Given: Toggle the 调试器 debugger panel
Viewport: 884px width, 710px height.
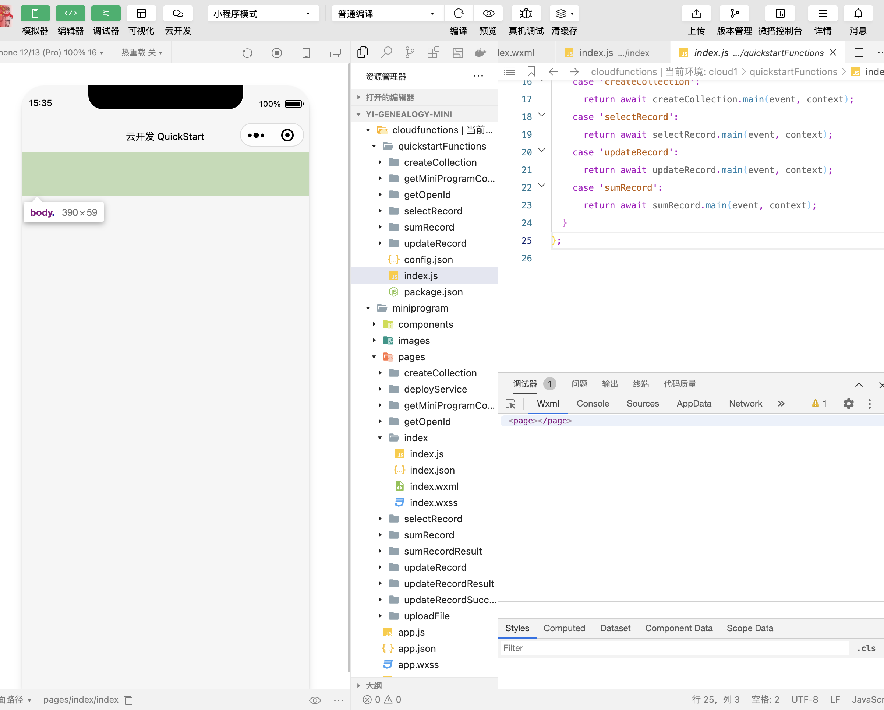Looking at the screenshot, I should point(106,14).
